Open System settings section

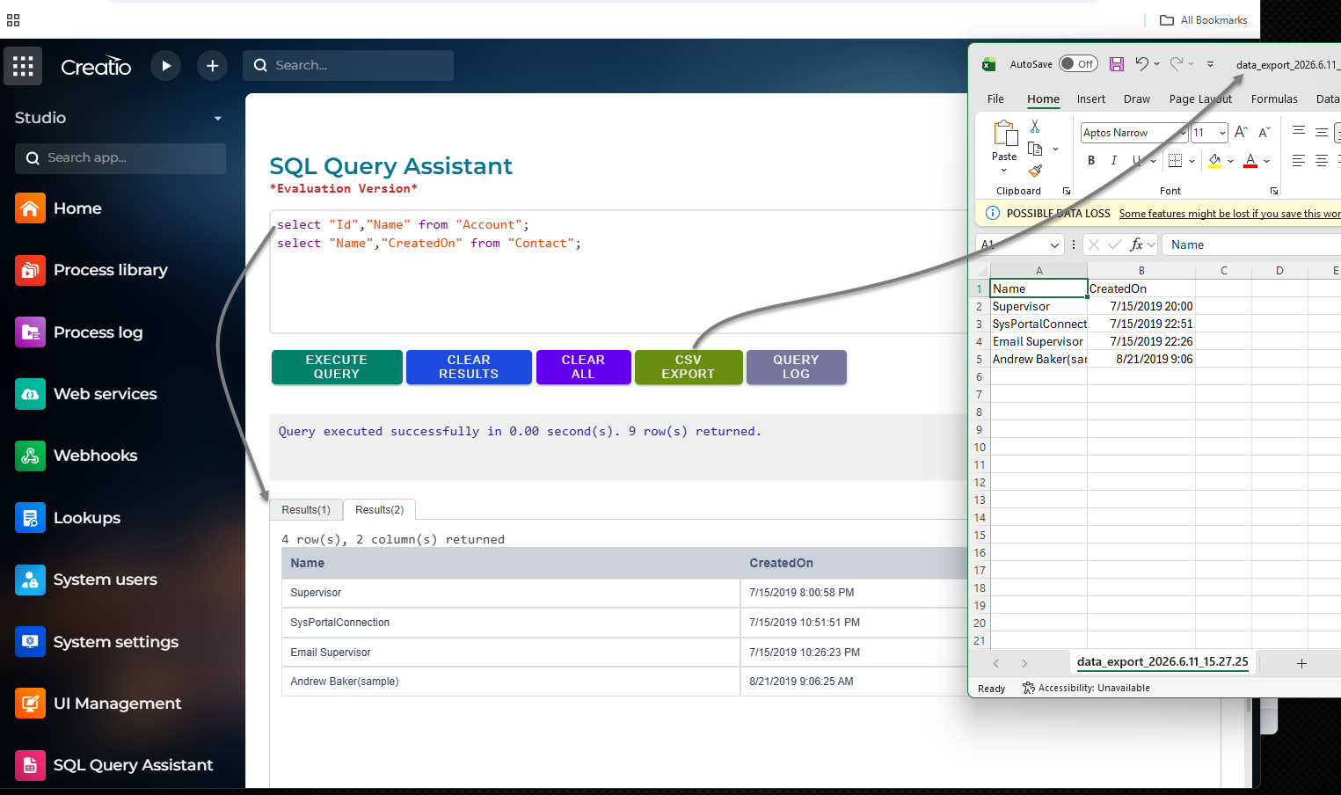97,642
